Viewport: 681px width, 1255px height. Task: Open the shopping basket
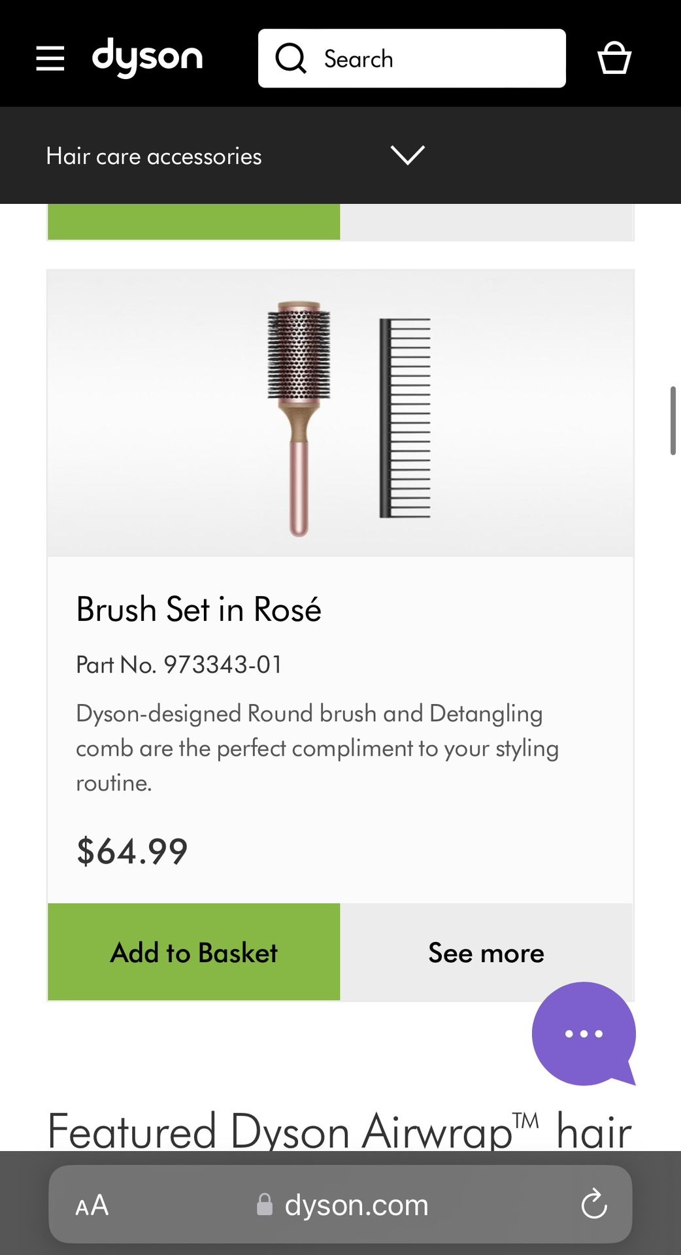614,58
